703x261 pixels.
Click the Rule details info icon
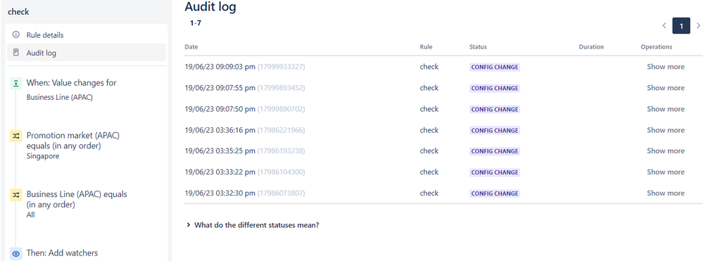coord(16,34)
